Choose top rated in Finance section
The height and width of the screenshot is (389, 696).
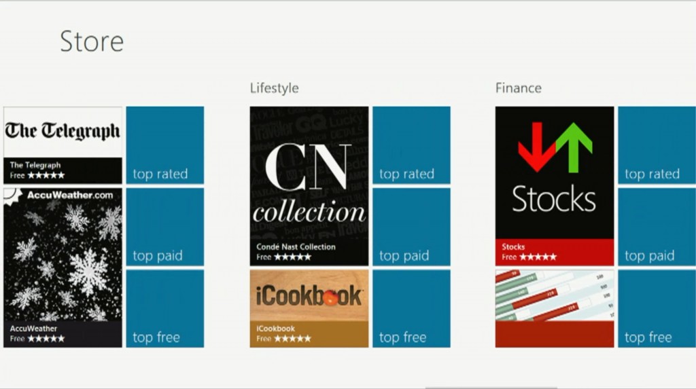657,145
